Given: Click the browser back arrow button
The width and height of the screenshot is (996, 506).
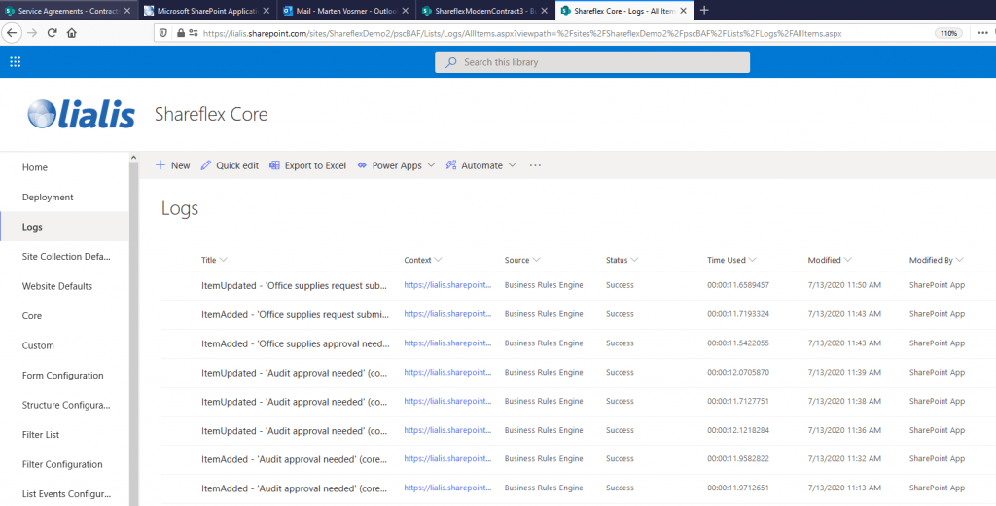Looking at the screenshot, I should pyautogui.click(x=12, y=33).
